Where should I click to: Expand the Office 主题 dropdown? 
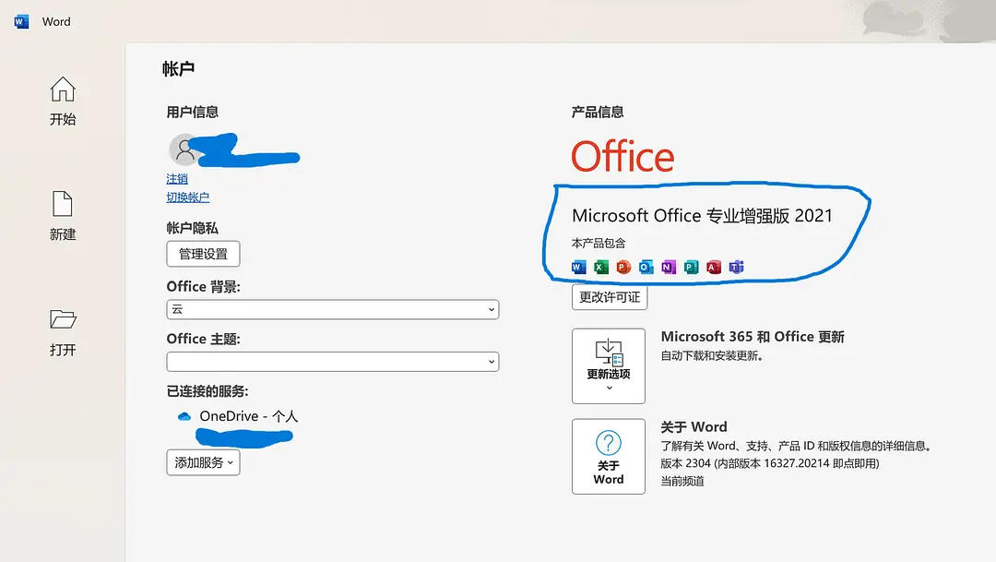[333, 362]
